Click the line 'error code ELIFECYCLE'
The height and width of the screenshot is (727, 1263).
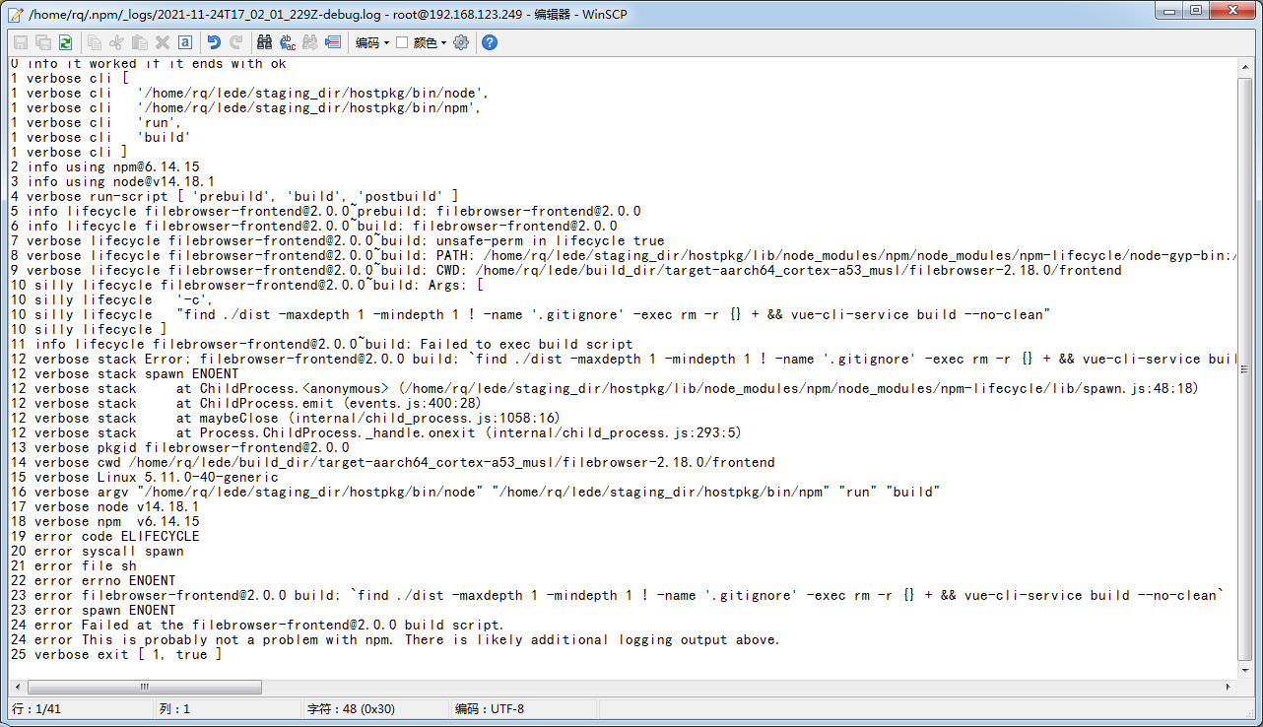[105, 536]
